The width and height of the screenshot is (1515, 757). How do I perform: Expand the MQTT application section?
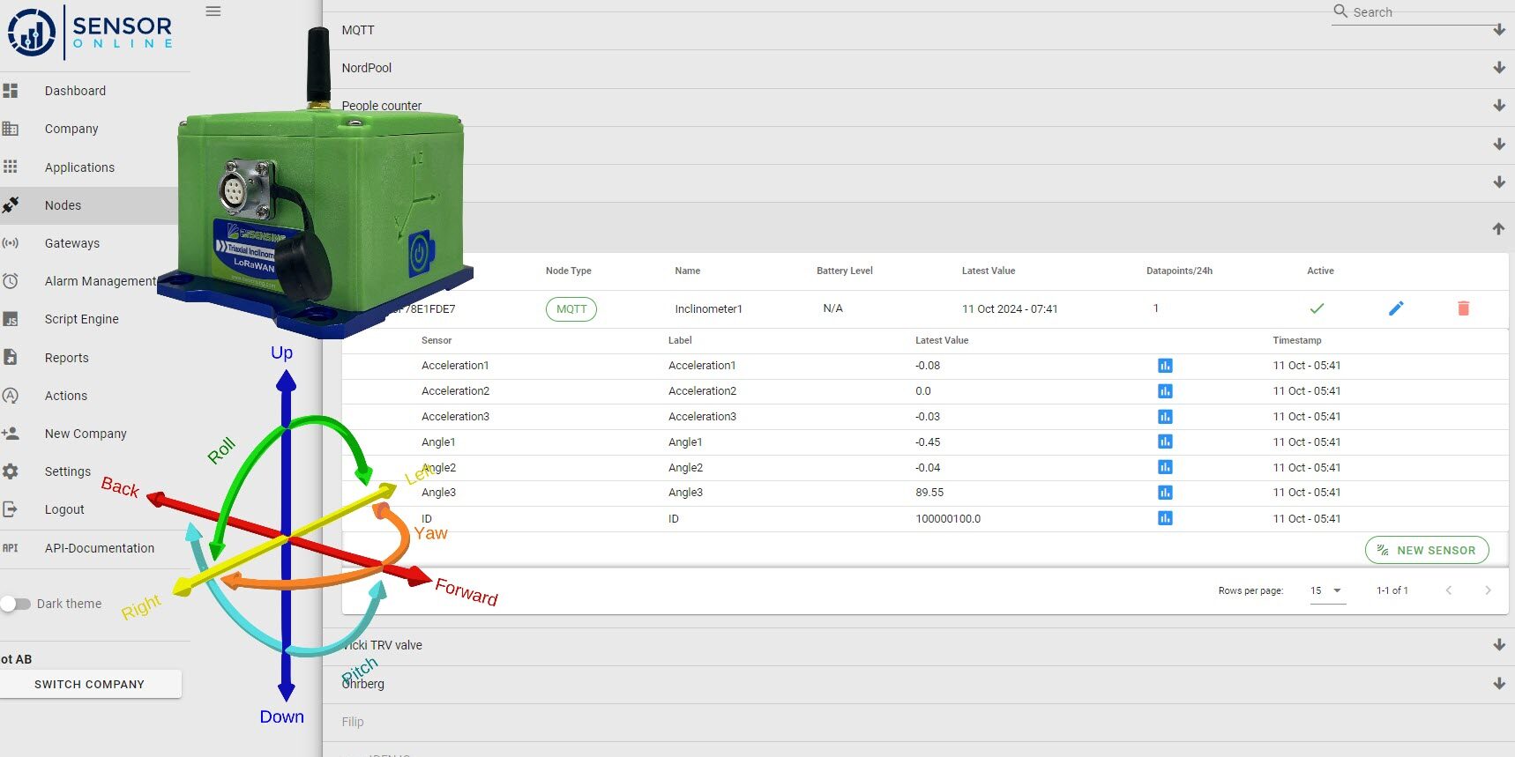pos(1498,30)
